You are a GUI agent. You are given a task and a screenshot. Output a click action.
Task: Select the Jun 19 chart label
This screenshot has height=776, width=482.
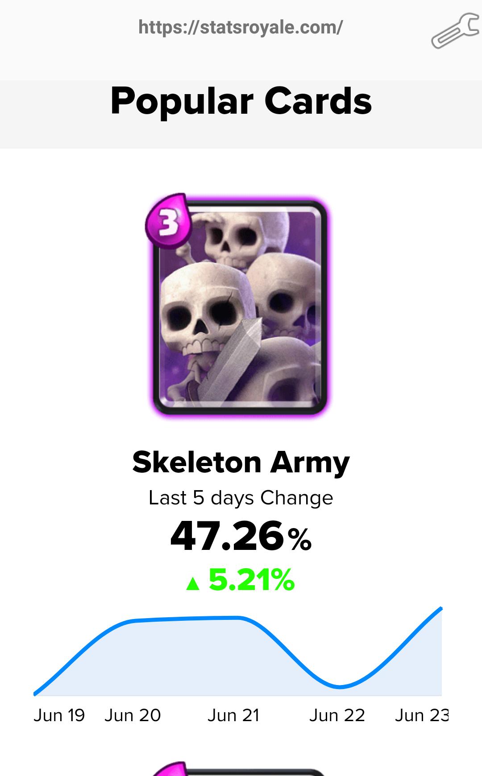[59, 715]
